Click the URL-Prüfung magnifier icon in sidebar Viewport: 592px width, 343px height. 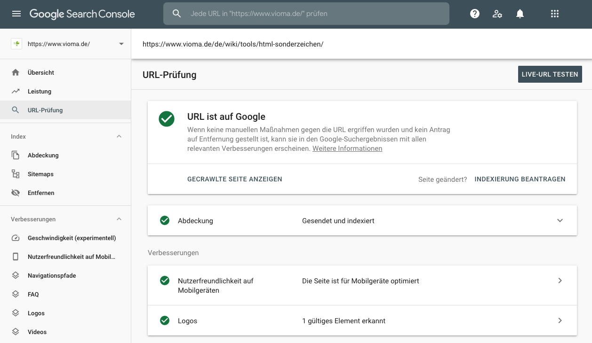click(16, 110)
